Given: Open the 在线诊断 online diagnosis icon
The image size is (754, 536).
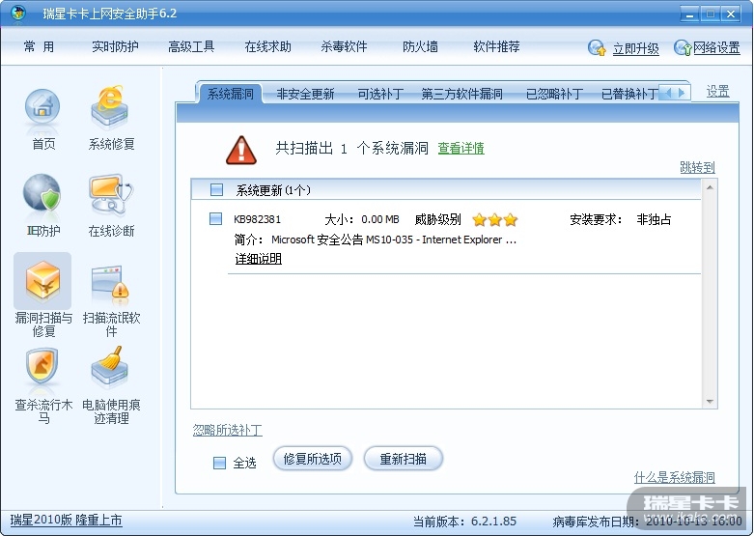Looking at the screenshot, I should coord(110,193).
